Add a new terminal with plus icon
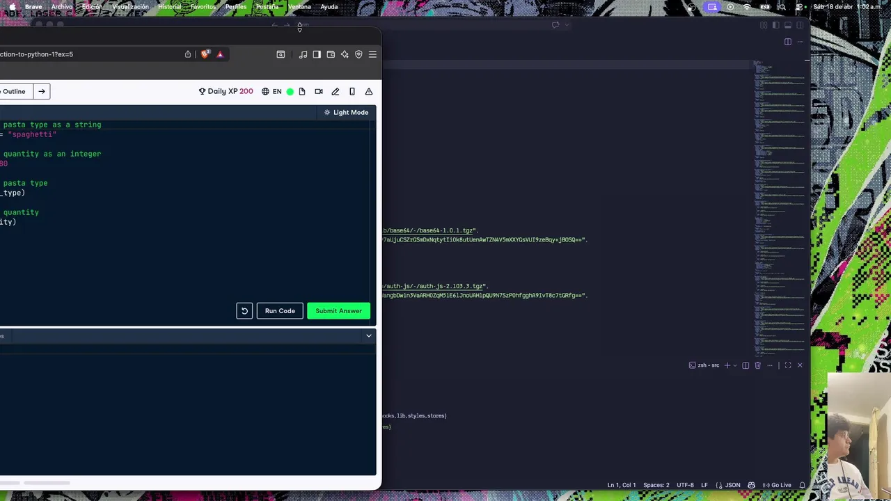Screen dimensions: 891x501 click(727, 365)
